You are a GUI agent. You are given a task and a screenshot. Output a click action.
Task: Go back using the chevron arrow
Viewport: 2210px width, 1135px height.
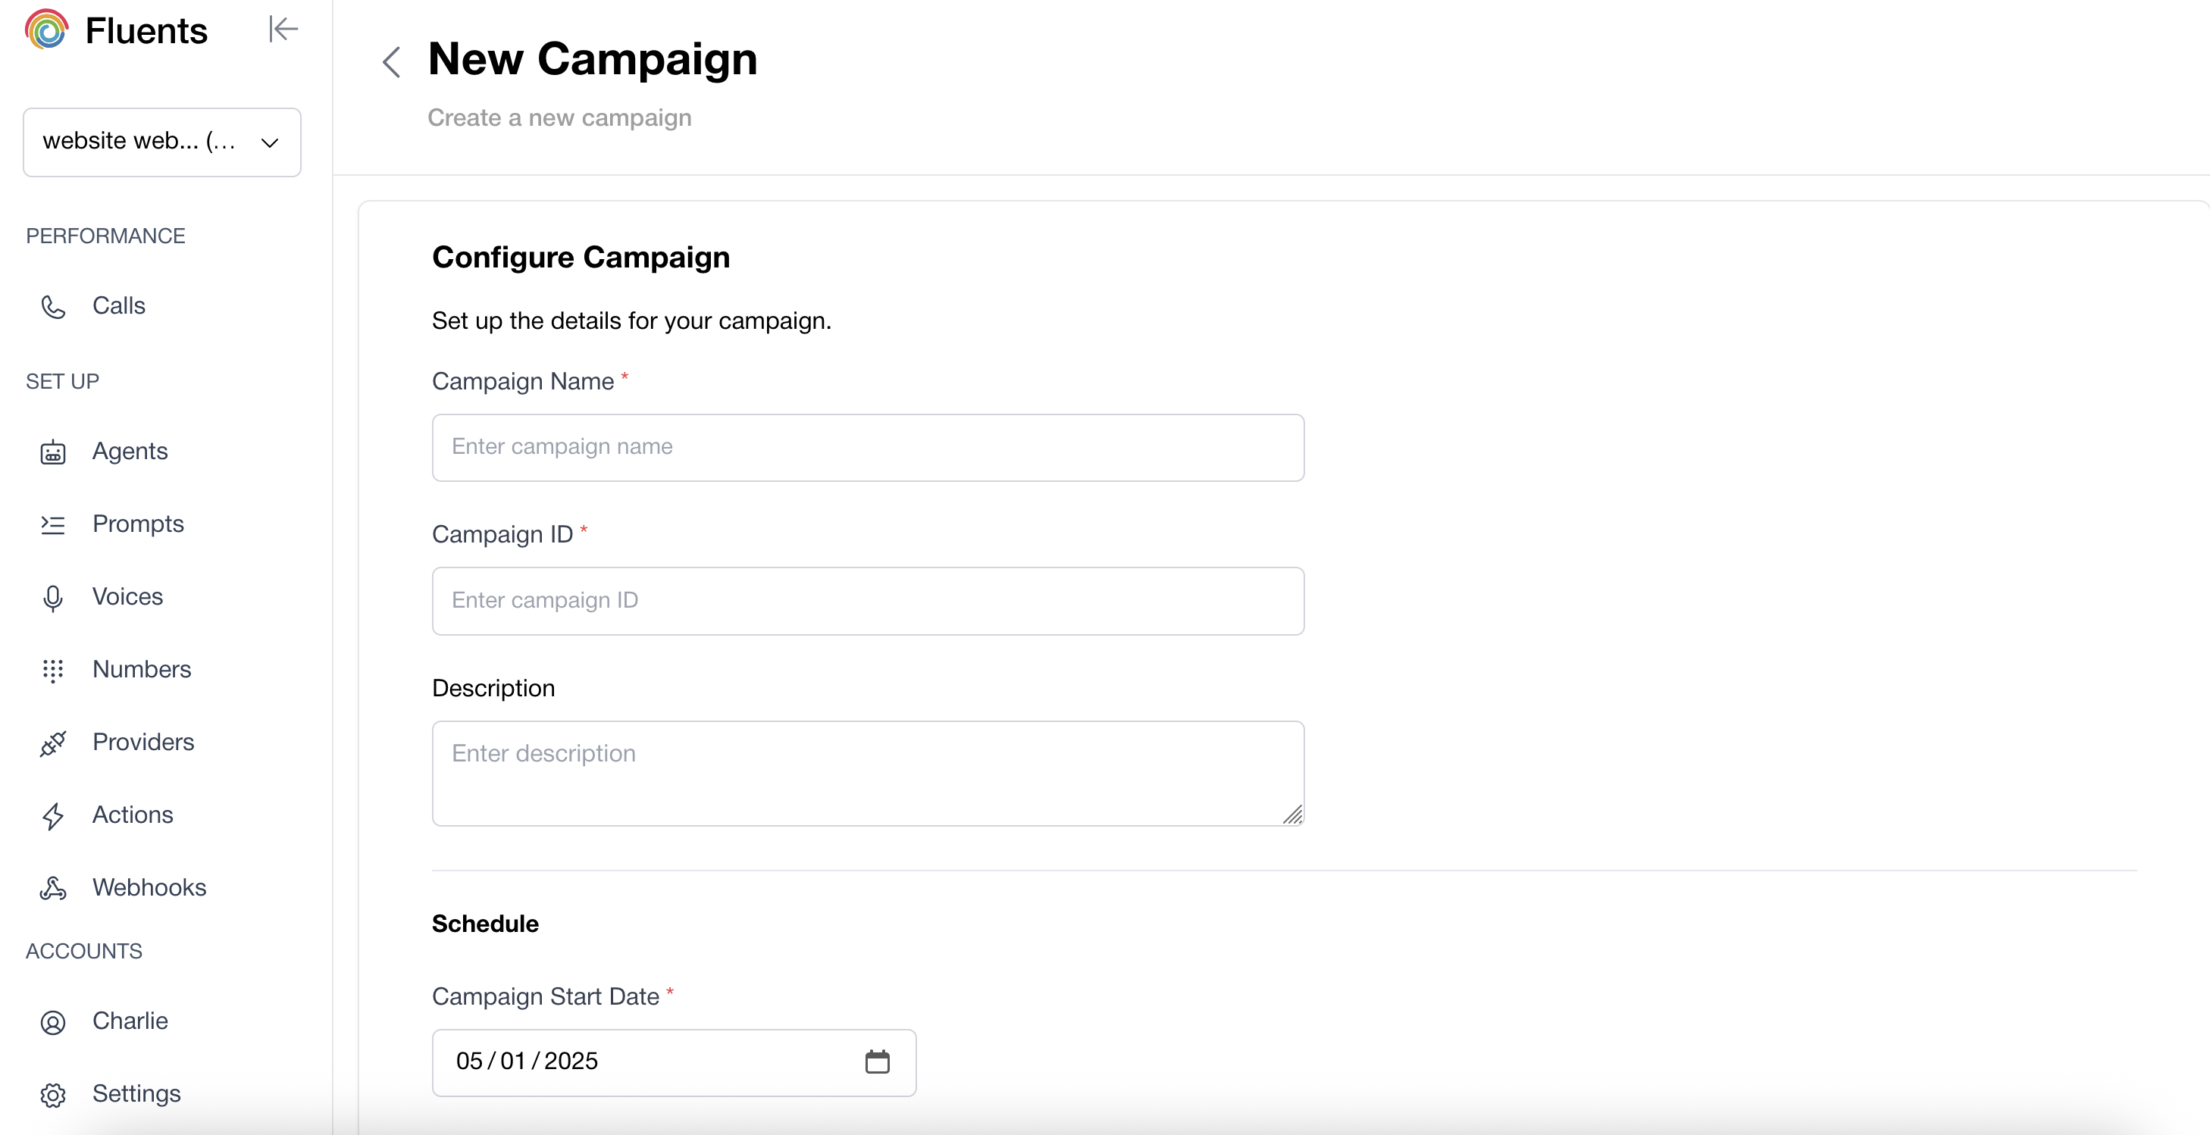pos(391,62)
